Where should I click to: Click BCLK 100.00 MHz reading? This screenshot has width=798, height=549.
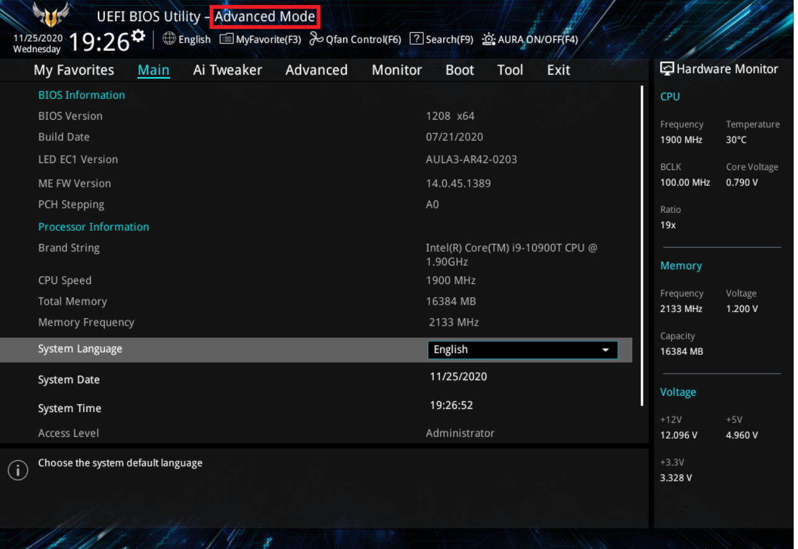[685, 182]
